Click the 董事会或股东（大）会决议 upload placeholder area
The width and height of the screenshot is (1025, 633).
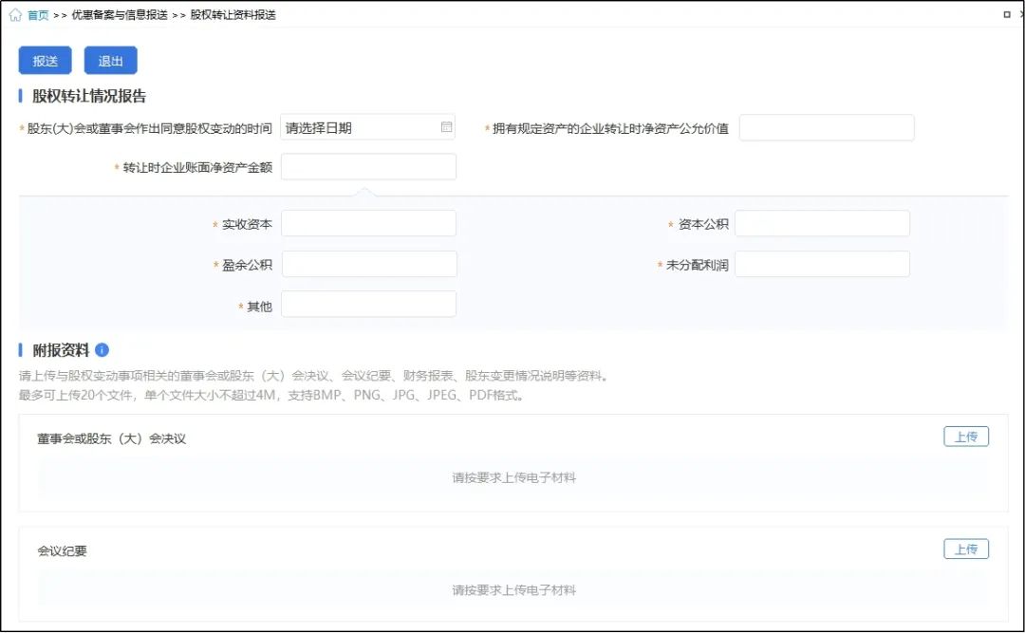click(513, 478)
